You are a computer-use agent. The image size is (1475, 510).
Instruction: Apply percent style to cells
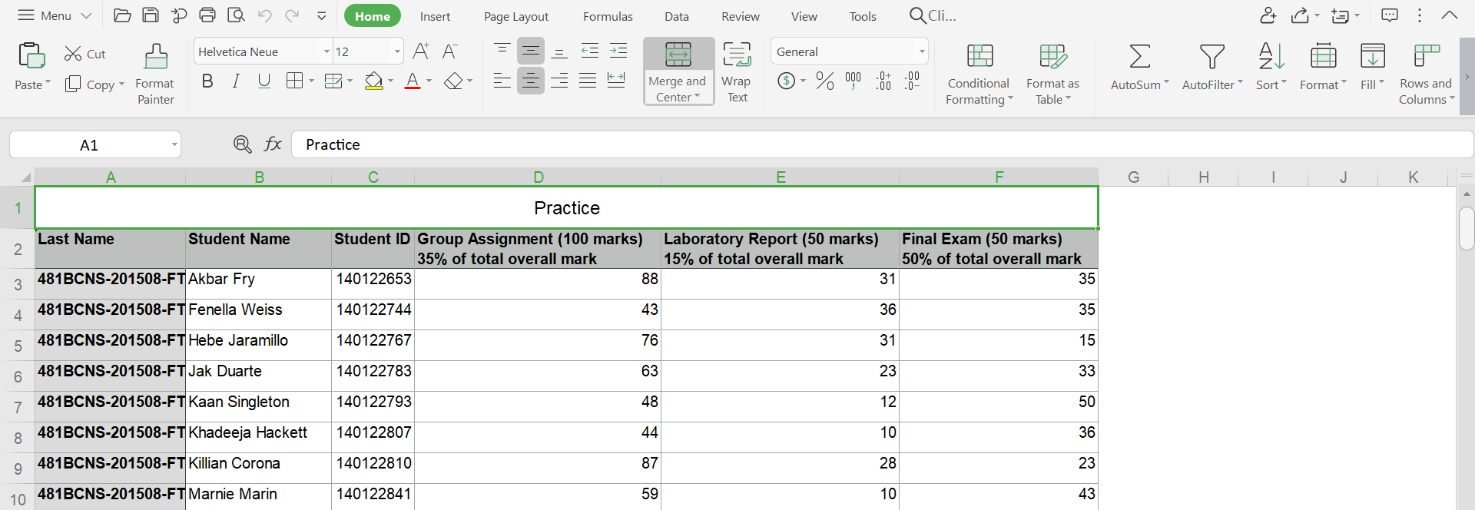(x=825, y=80)
